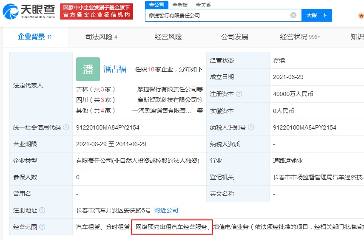Open the 附近公司 link

click(x=166, y=210)
